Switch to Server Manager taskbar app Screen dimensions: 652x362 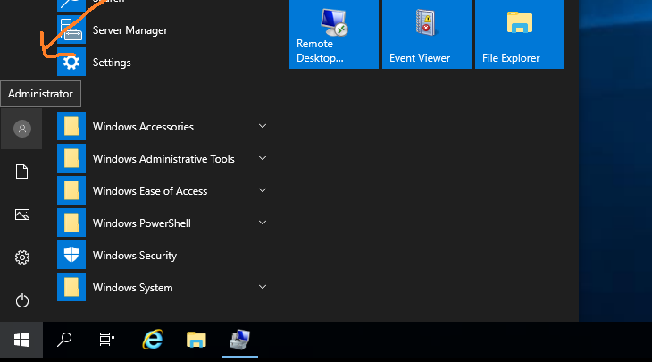tap(240, 340)
